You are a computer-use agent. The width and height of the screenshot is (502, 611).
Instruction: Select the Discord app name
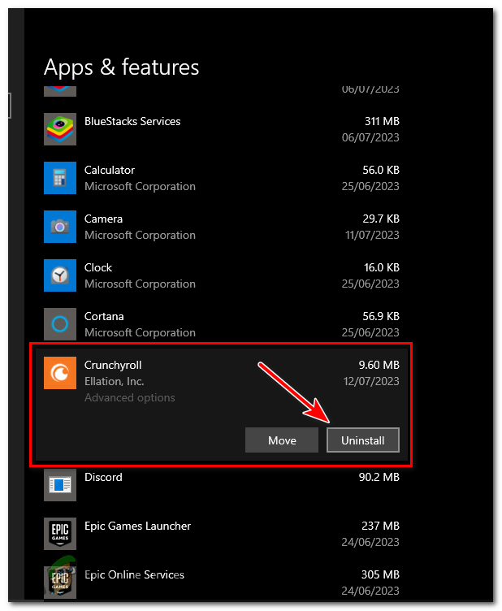pyautogui.click(x=103, y=478)
